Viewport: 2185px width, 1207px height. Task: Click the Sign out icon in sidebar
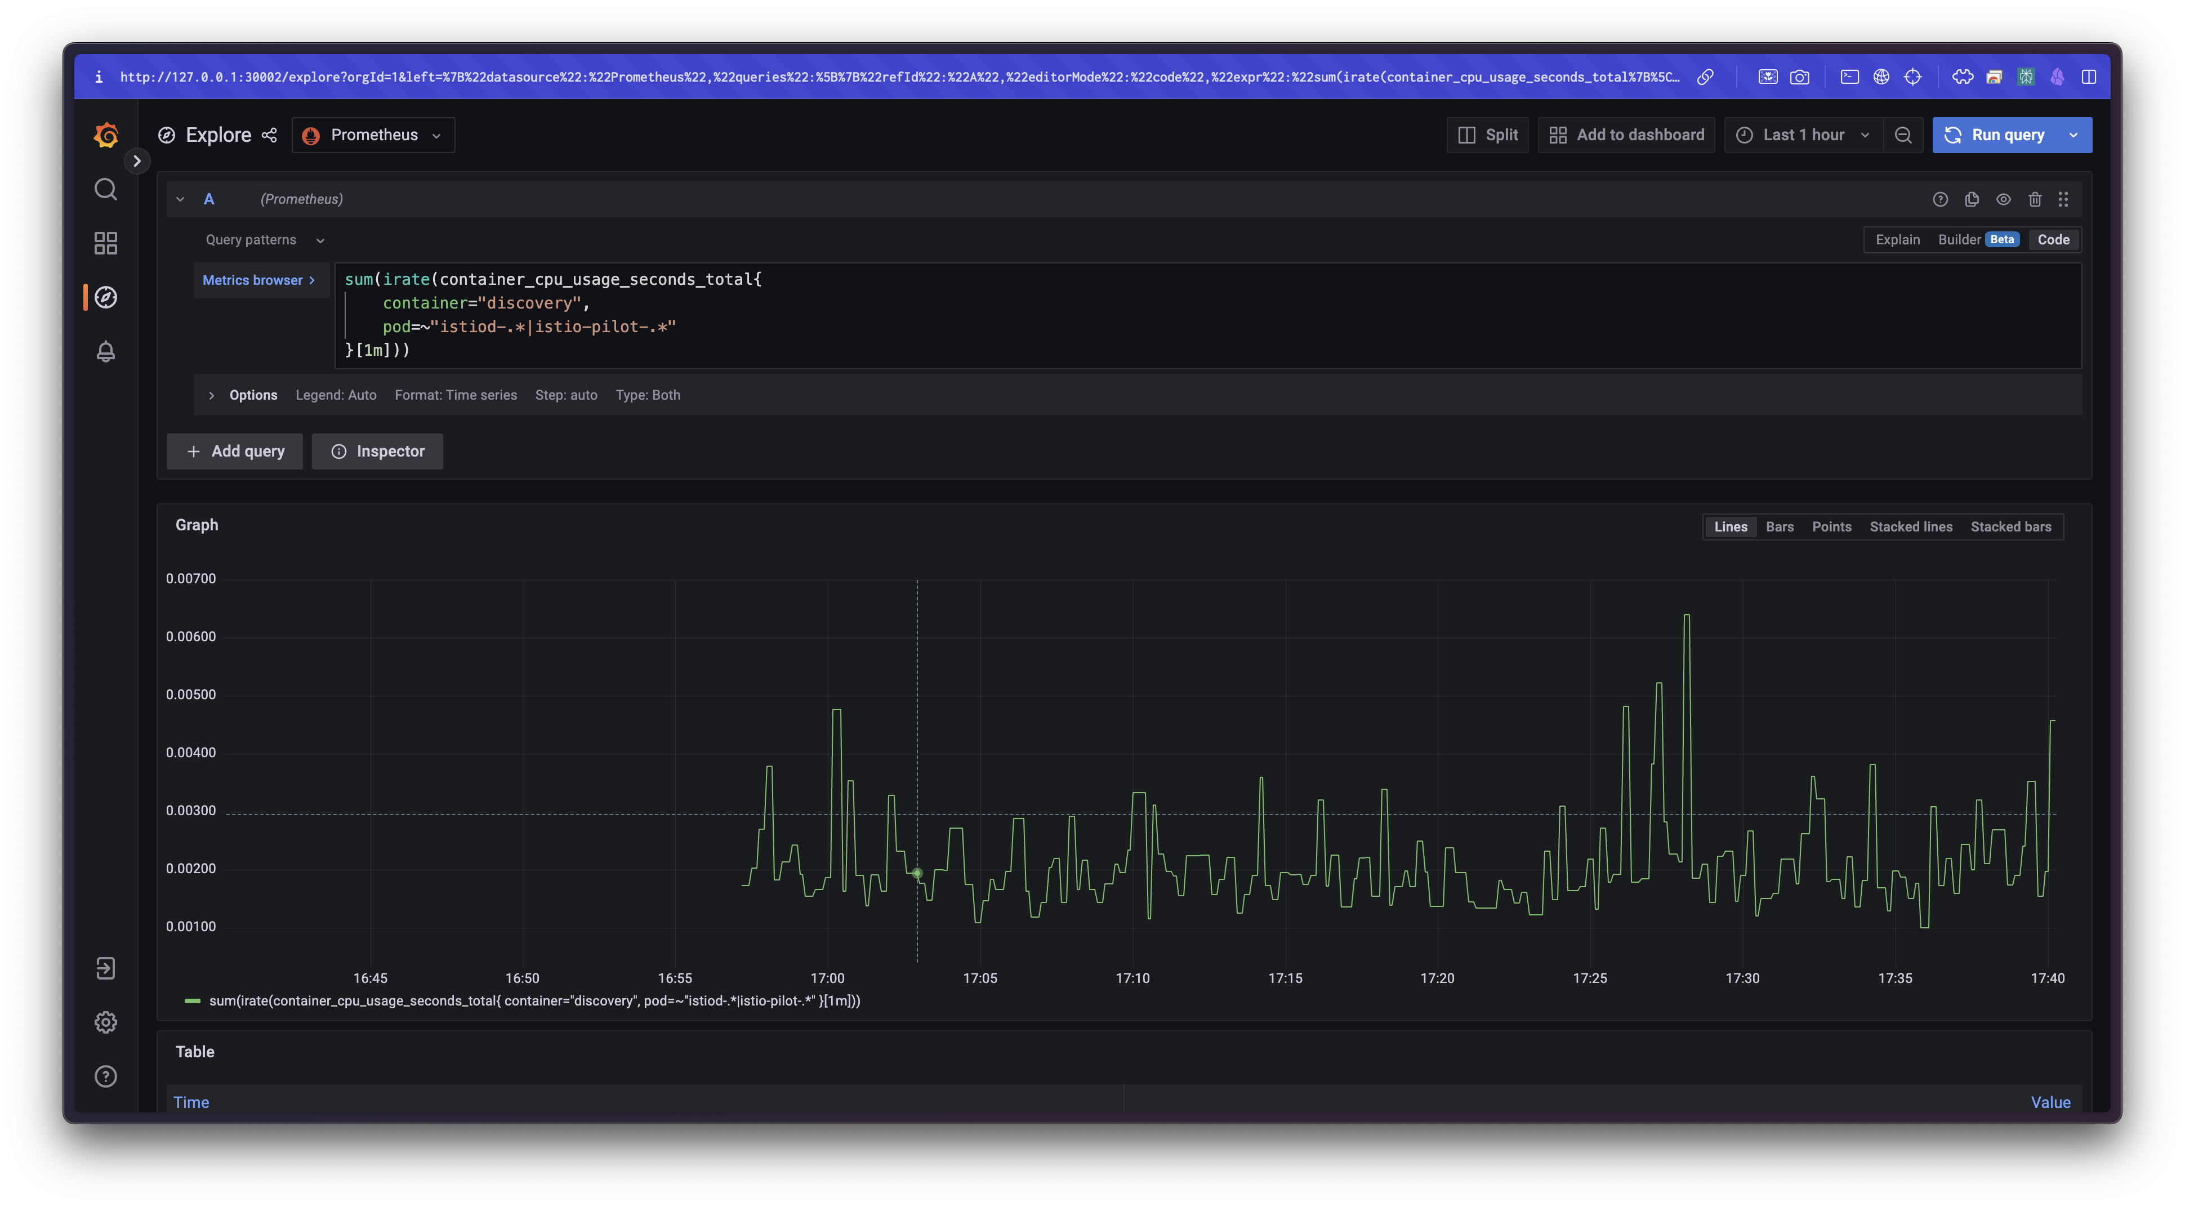point(105,969)
